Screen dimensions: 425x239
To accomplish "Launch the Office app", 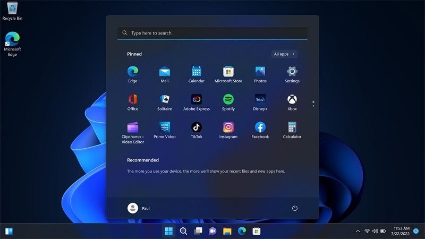I will (x=132, y=102).
